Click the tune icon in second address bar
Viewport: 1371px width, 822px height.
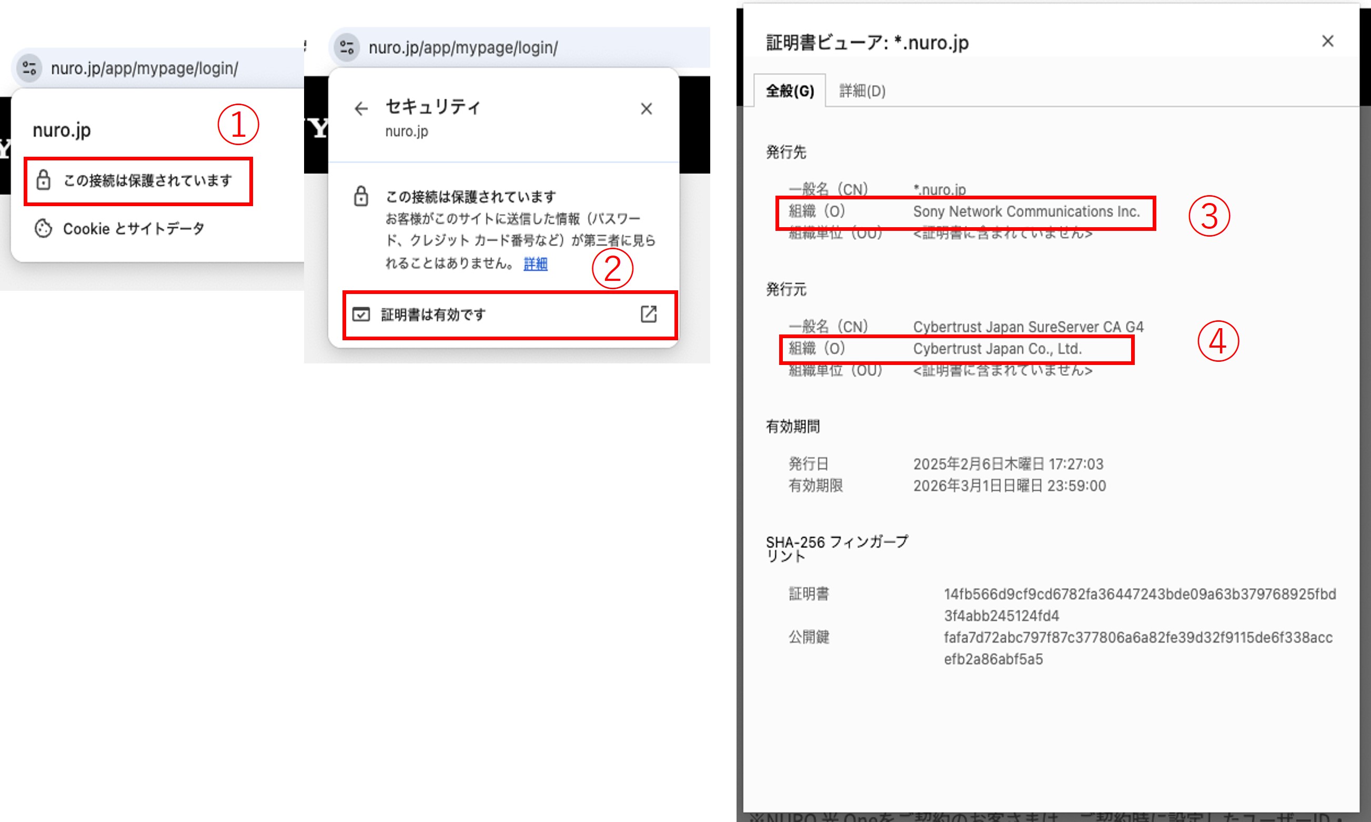click(x=346, y=48)
